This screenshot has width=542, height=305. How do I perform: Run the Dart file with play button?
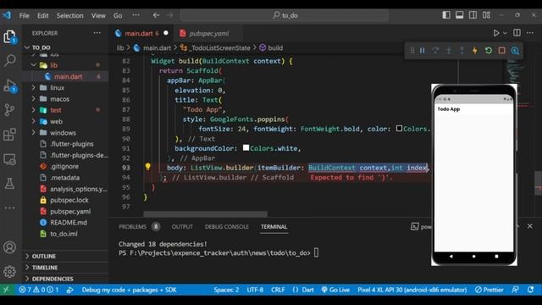[x=496, y=33]
